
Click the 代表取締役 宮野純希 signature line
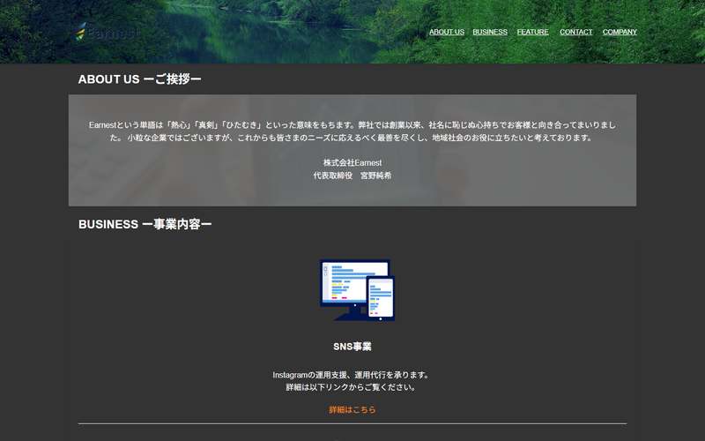point(352,176)
